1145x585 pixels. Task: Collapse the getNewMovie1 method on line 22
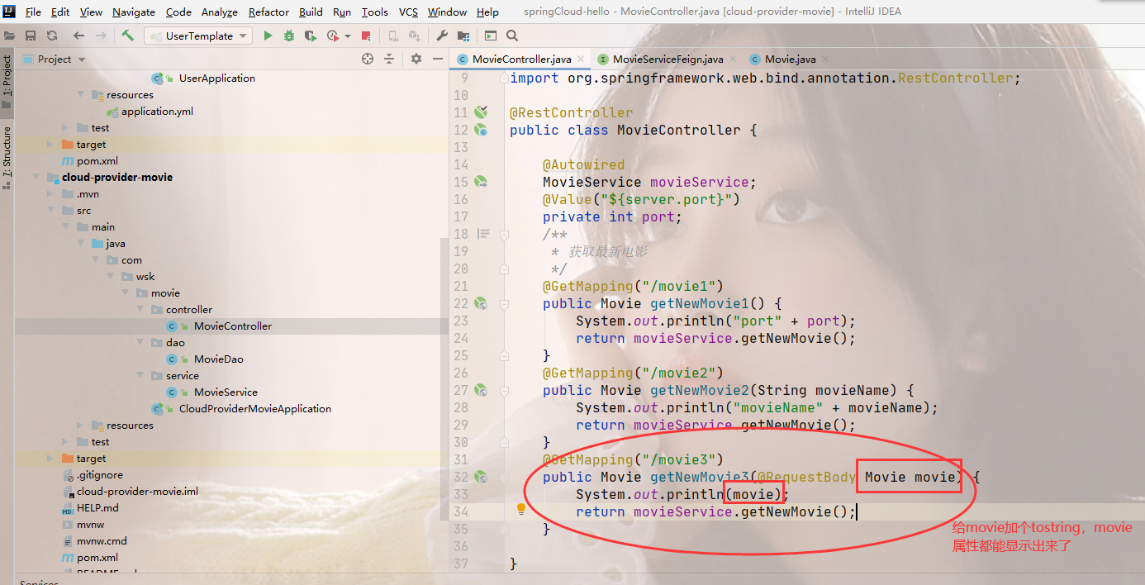coord(502,304)
